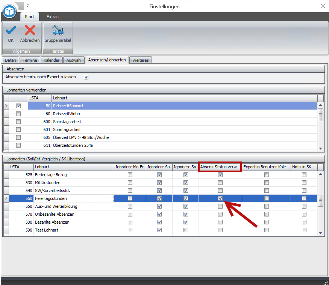Viewport: 329px width, 285px height.
Task: Click the OK checkmark icon
Action: tap(11, 31)
